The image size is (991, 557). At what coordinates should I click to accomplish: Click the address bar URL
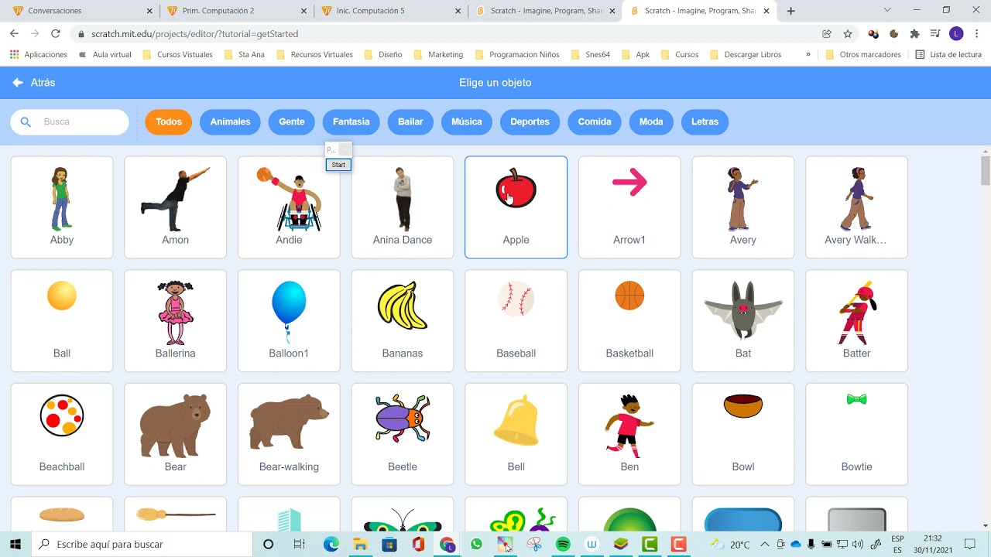click(x=194, y=34)
